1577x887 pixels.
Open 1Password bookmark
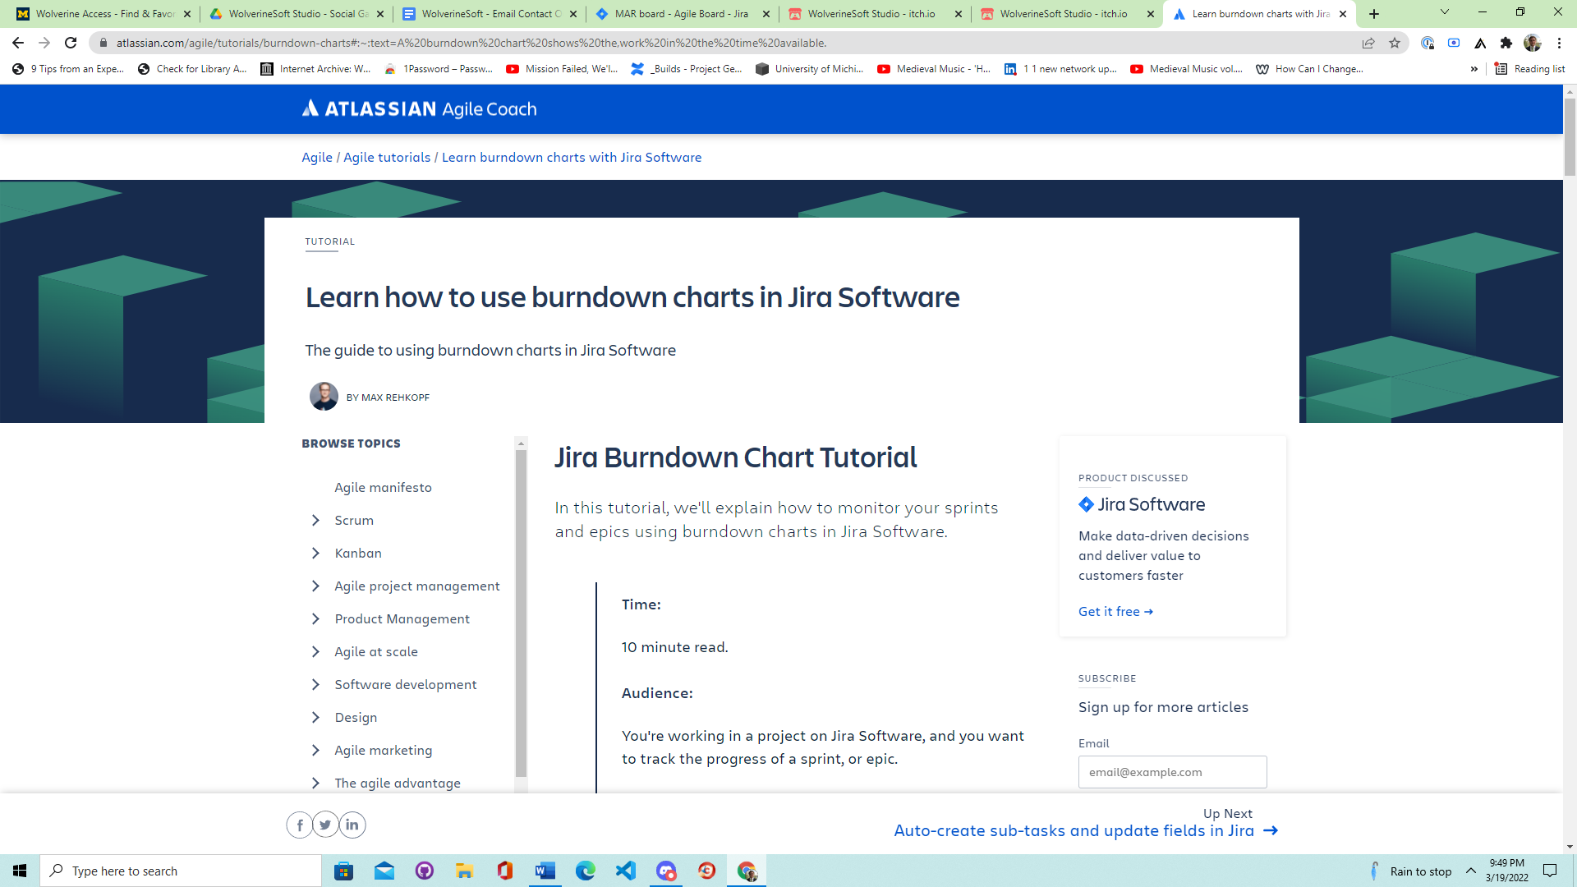[x=439, y=69]
